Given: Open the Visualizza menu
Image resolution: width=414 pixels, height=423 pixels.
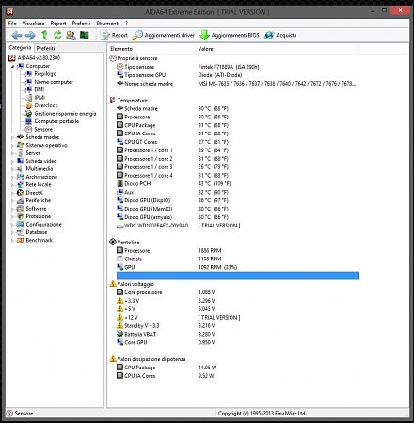Looking at the screenshot, I should pos(33,23).
